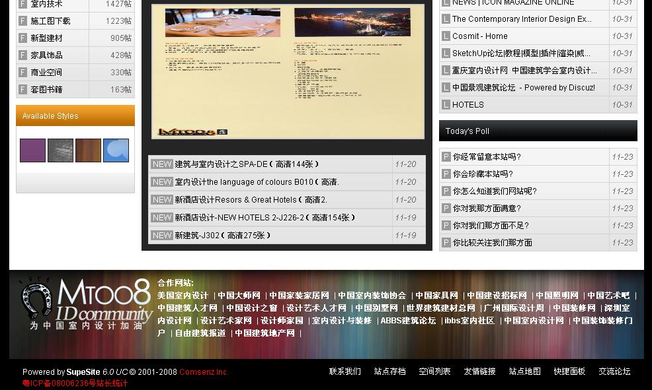Open partner site 美国室内设计

point(183,296)
